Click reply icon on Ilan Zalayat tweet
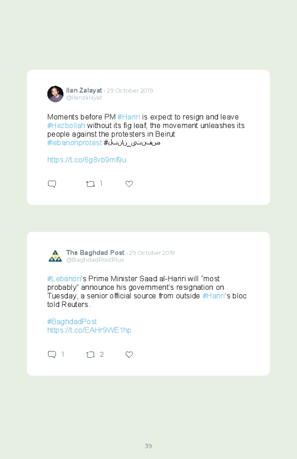Screen dimensions: 297x459 [52, 184]
